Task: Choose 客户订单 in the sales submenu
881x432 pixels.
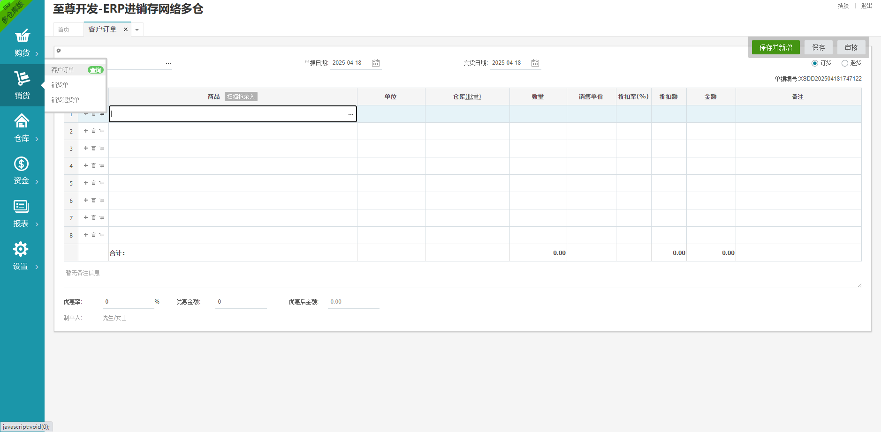Action: click(x=62, y=70)
